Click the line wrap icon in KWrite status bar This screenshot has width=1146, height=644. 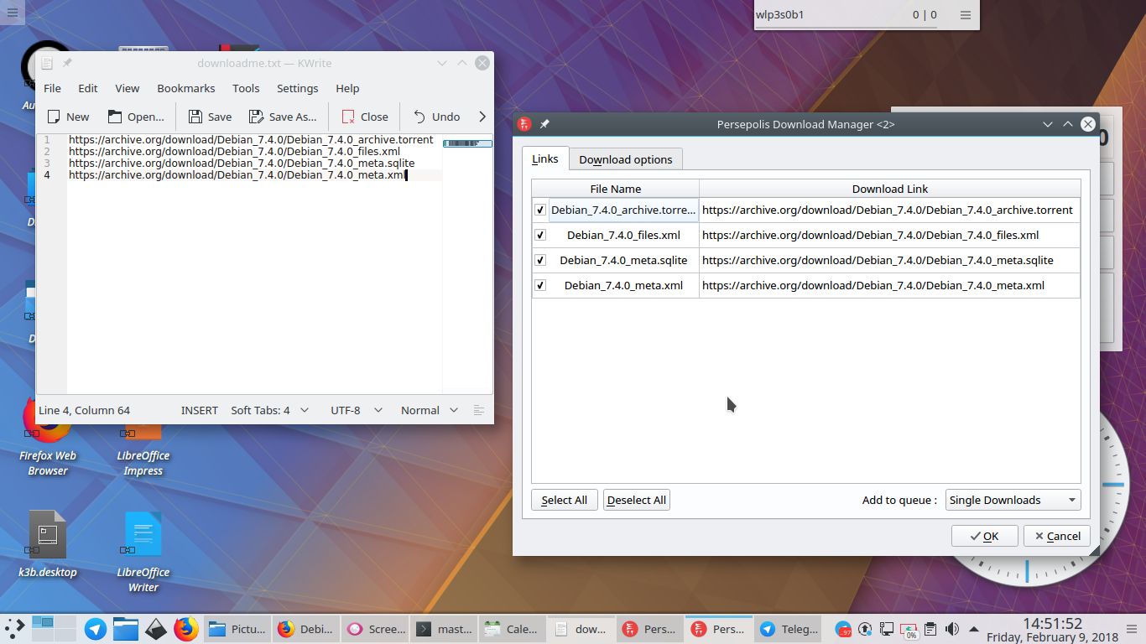click(479, 410)
